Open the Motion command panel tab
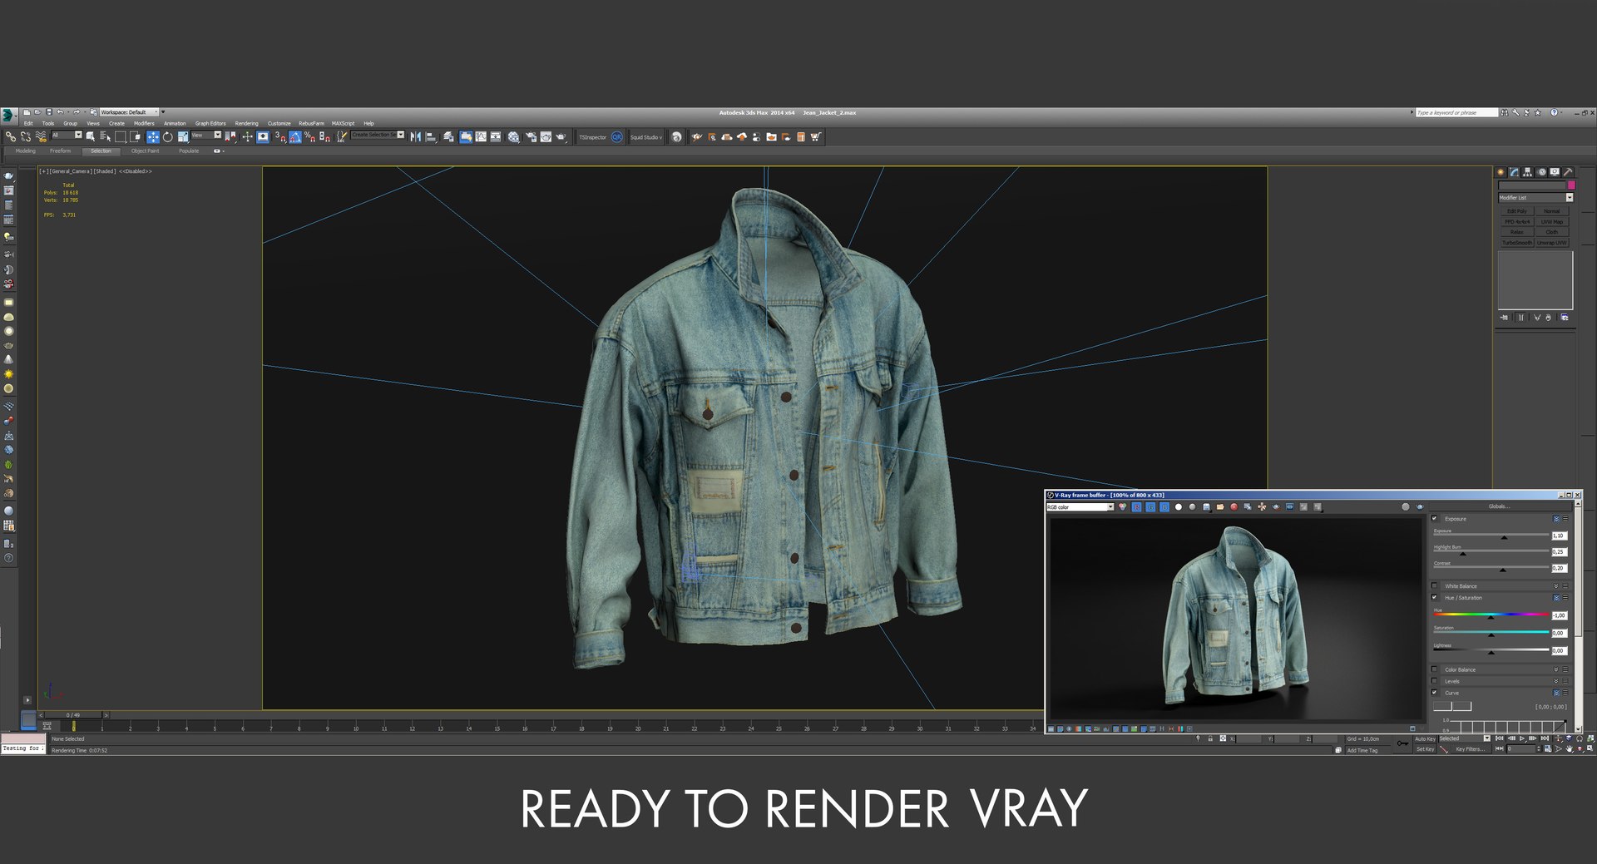This screenshot has height=864, width=1597. tap(1541, 172)
